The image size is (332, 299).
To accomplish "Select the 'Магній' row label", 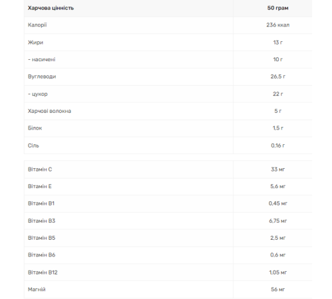I will (37, 290).
